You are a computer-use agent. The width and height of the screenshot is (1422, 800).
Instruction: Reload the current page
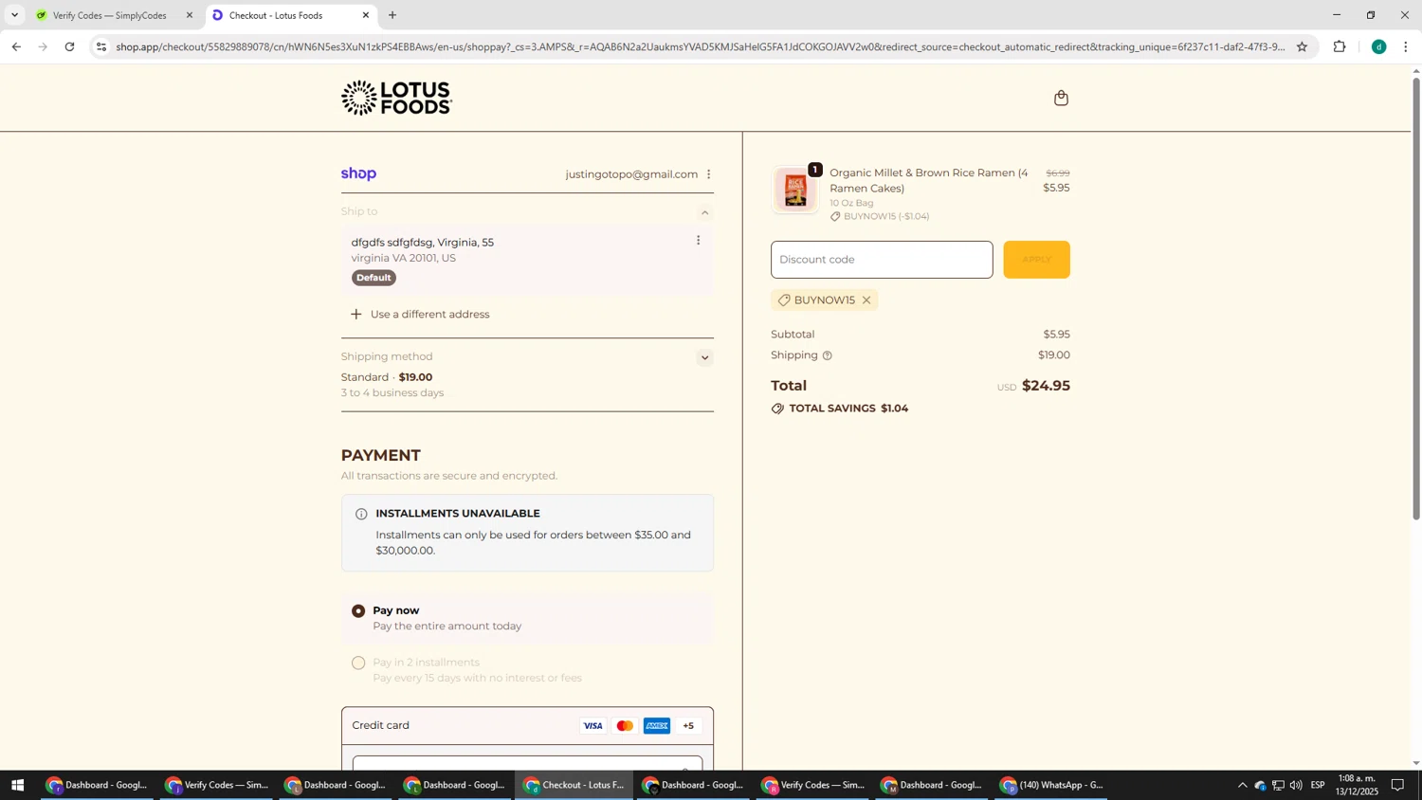70,46
